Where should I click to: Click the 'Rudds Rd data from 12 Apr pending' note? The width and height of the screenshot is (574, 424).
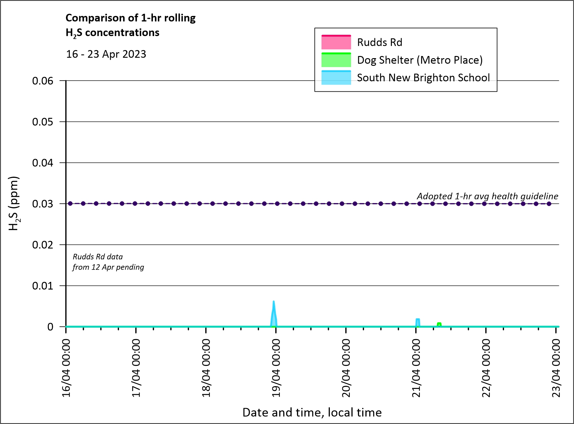[x=108, y=262]
